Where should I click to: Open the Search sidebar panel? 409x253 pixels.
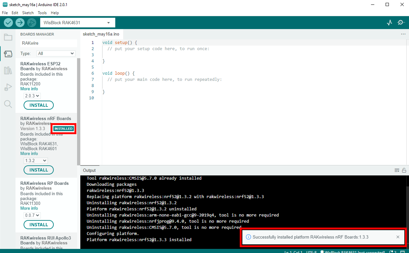8,104
